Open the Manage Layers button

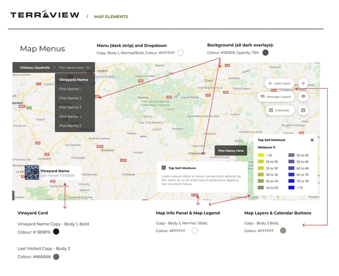click(x=276, y=97)
